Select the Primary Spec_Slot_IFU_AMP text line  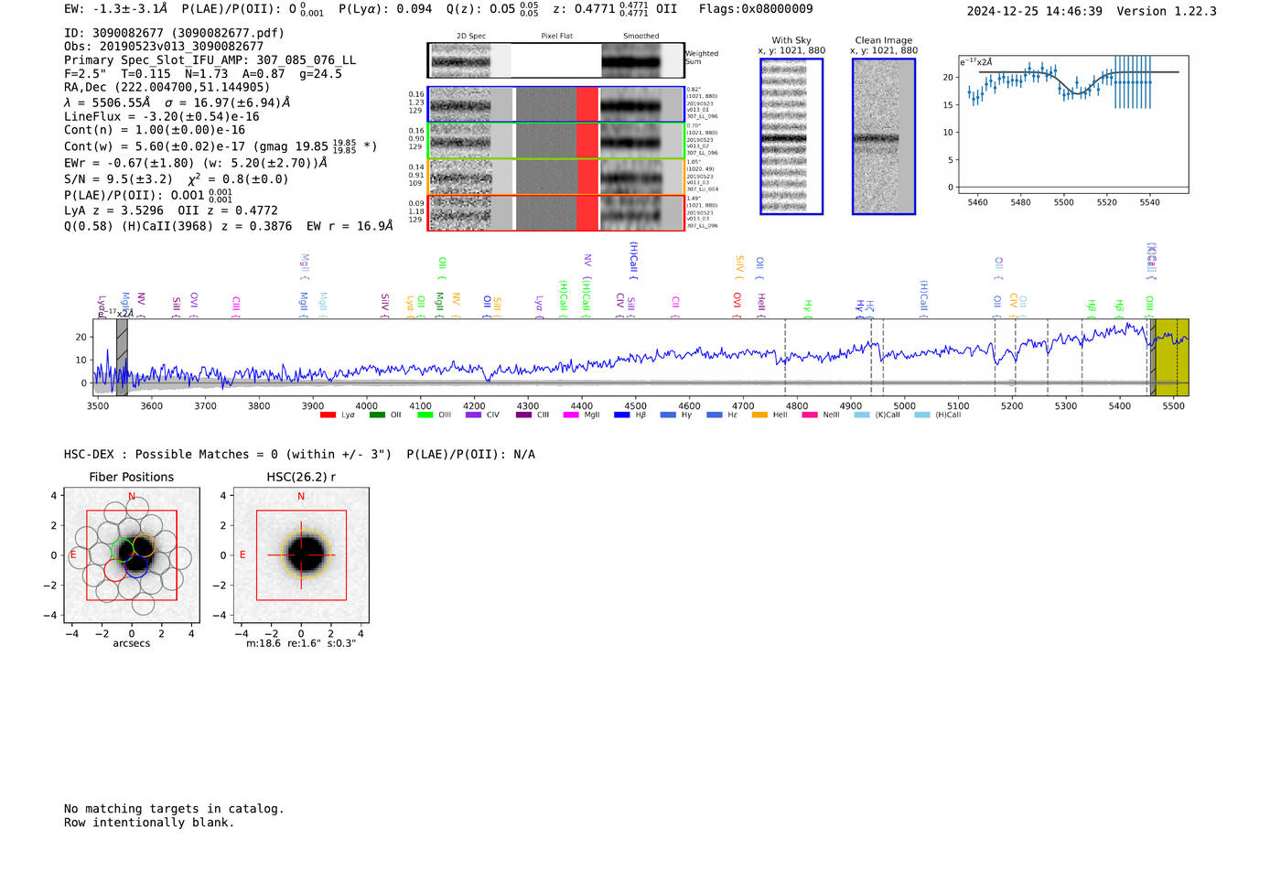coord(210,60)
